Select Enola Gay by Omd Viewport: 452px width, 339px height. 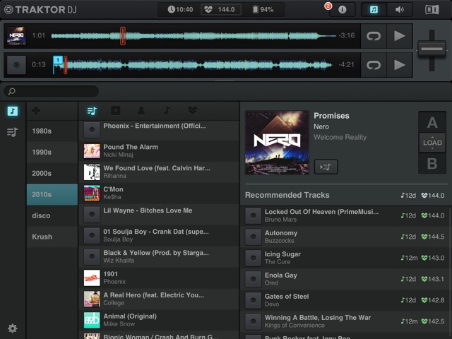pyautogui.click(x=345, y=279)
